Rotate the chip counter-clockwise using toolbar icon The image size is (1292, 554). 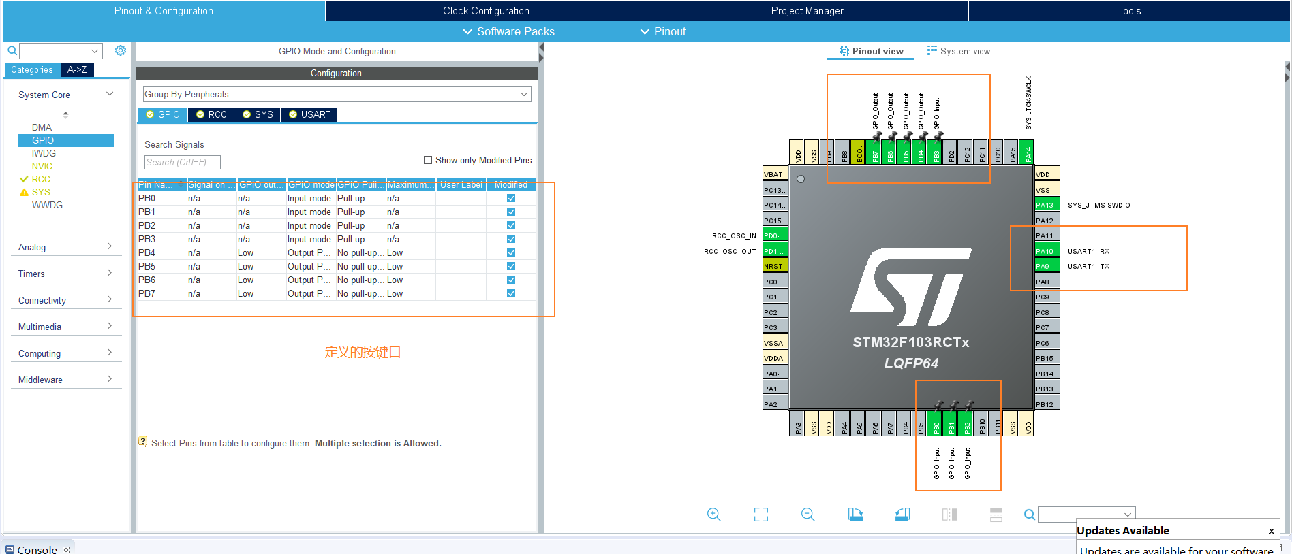point(902,515)
